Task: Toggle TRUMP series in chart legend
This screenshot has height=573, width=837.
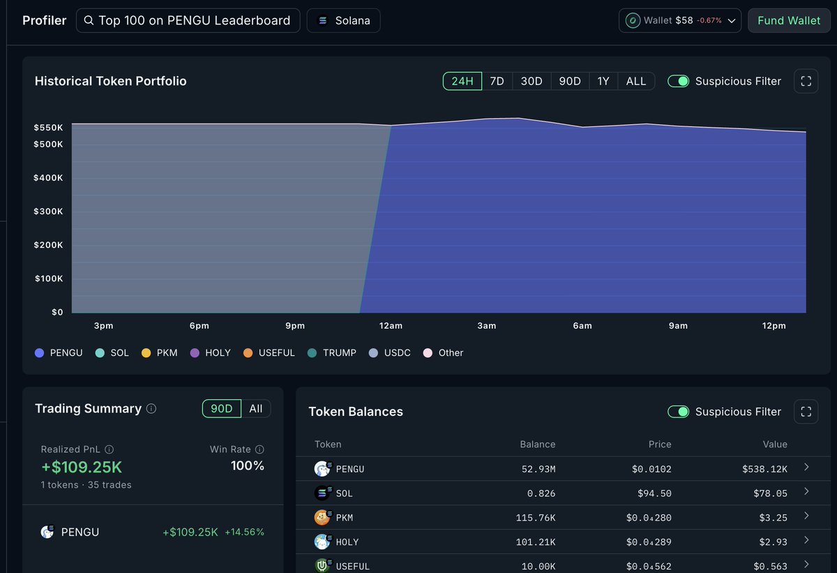Action: pos(331,353)
